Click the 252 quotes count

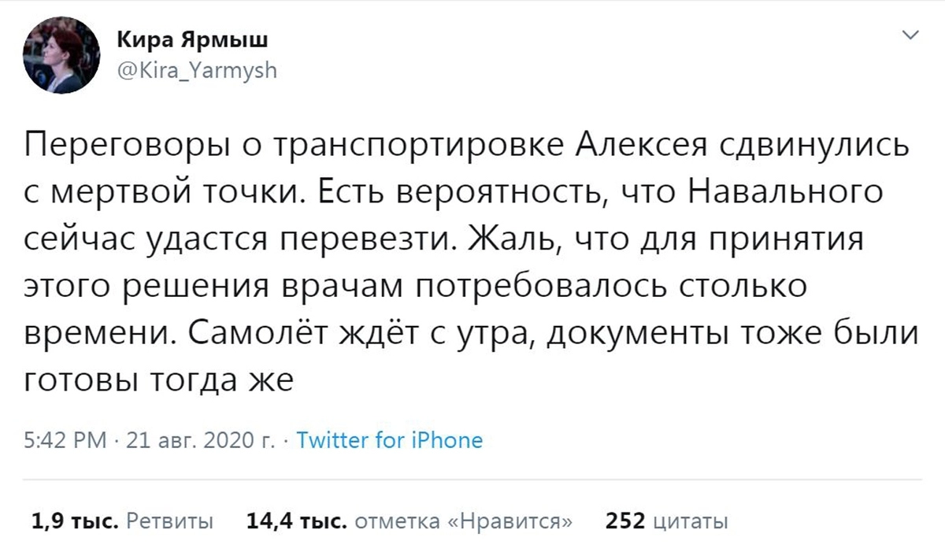tap(625, 521)
